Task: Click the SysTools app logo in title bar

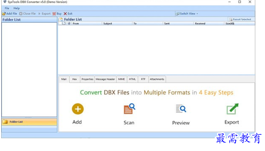Action: coord(5,2)
